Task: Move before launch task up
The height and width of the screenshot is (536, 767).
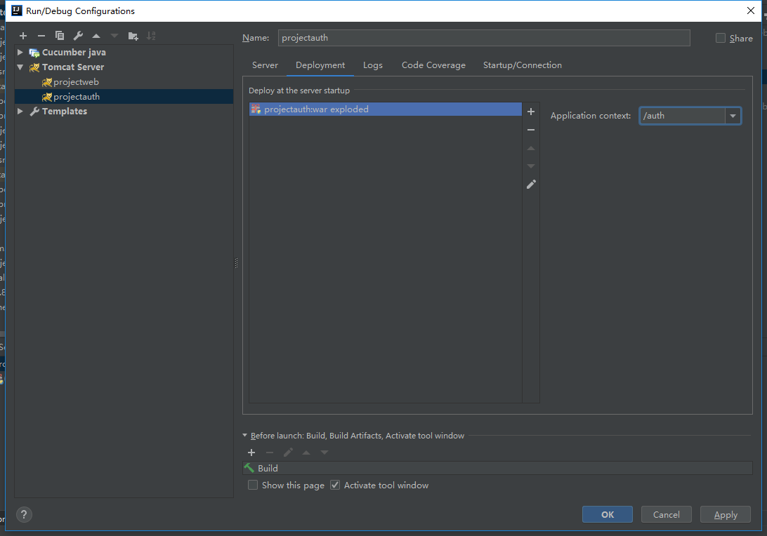Action: (x=306, y=453)
